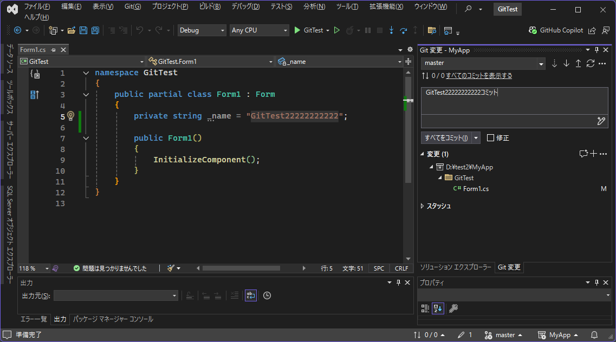Image resolution: width=616 pixels, height=342 pixels.
Task: Click the すべてをコミット commit all button
Action: 446,138
